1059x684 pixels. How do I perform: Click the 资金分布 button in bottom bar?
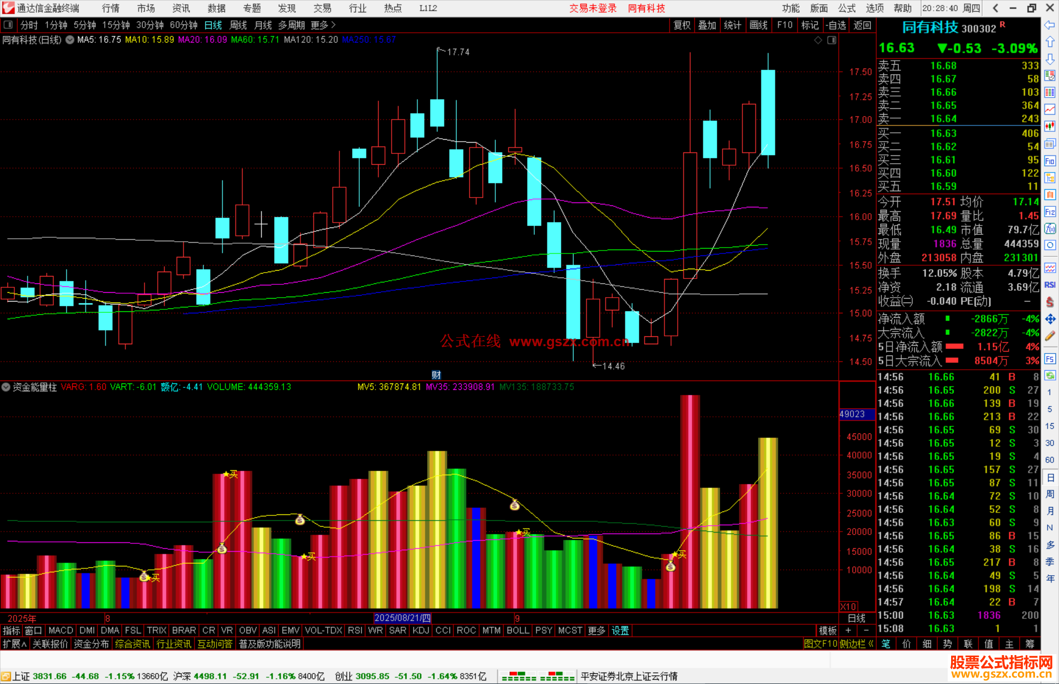coord(91,644)
